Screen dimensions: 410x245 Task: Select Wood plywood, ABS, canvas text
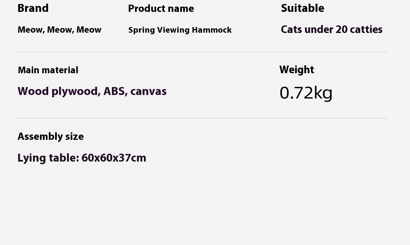pos(92,91)
